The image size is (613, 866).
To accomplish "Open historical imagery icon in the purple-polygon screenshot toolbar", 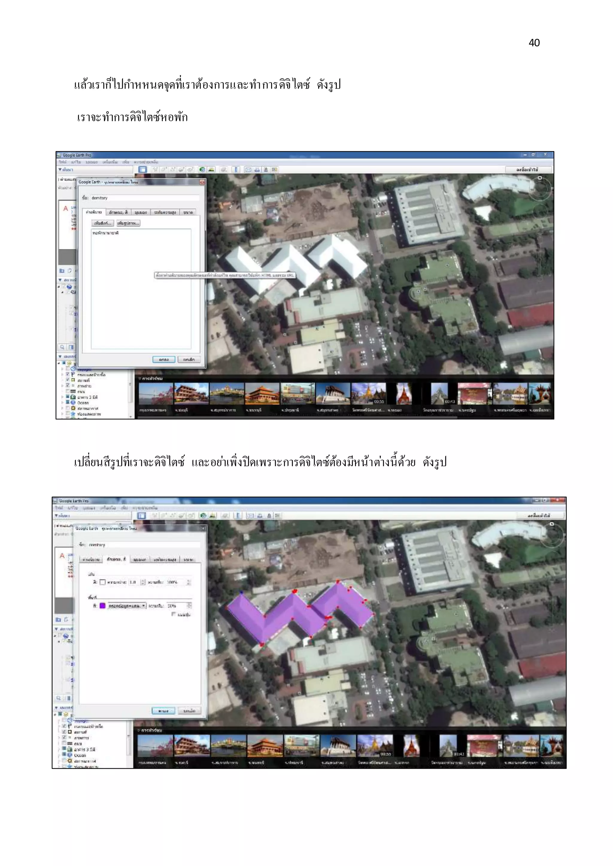I will coord(204,516).
